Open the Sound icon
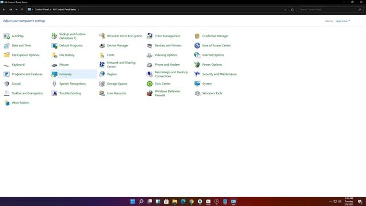Image resolution: width=366 pixels, height=206 pixels. point(7,84)
